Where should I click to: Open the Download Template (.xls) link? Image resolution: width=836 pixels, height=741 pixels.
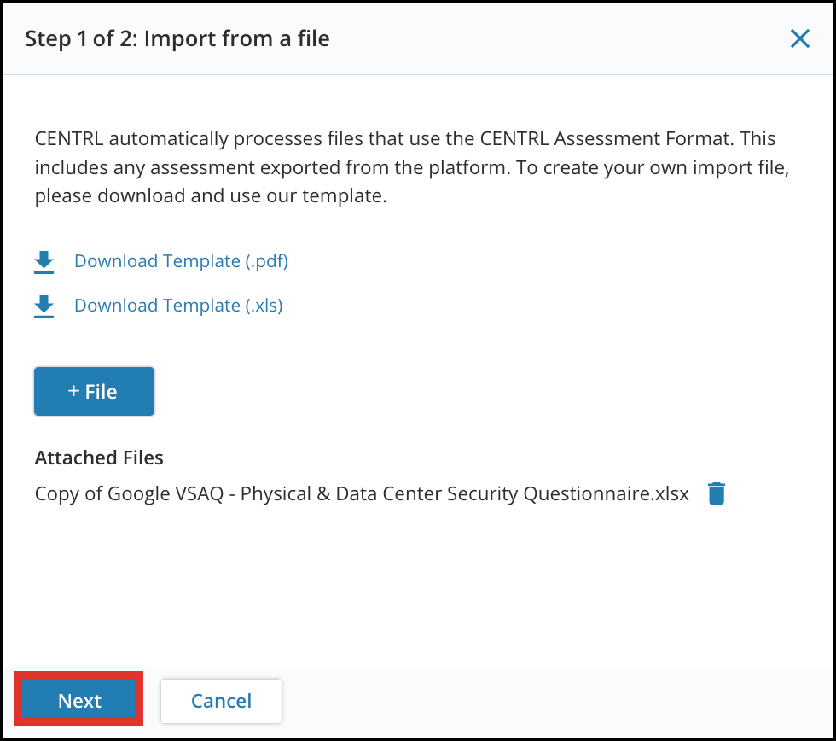pyautogui.click(x=178, y=305)
